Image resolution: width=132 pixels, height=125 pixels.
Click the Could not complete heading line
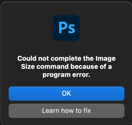point(67,58)
